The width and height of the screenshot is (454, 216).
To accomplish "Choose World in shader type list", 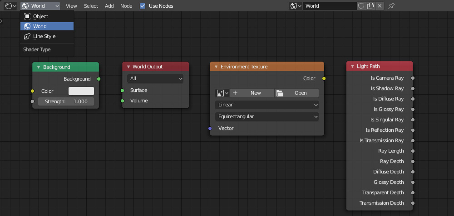I will click(x=47, y=26).
